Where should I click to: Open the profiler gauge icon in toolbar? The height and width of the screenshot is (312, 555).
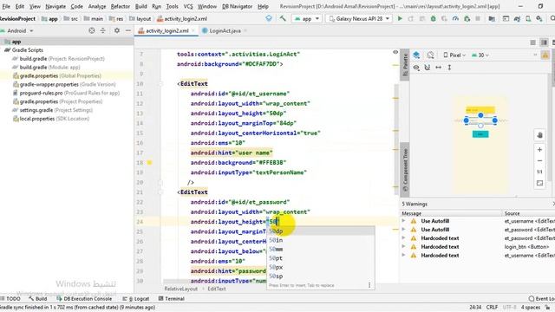tap(455, 18)
